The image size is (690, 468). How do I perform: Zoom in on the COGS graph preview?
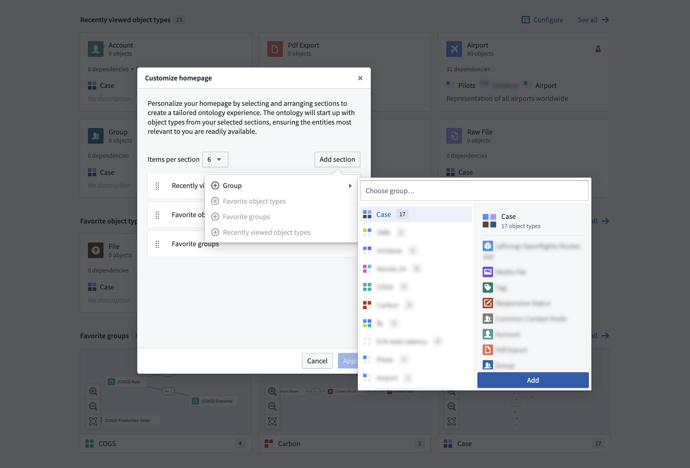(93, 391)
